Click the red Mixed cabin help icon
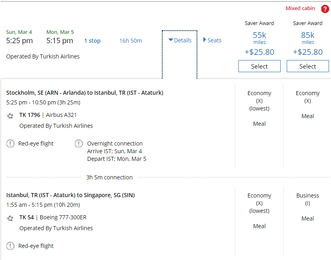This screenshot has height=260, width=331. pyautogui.click(x=325, y=9)
